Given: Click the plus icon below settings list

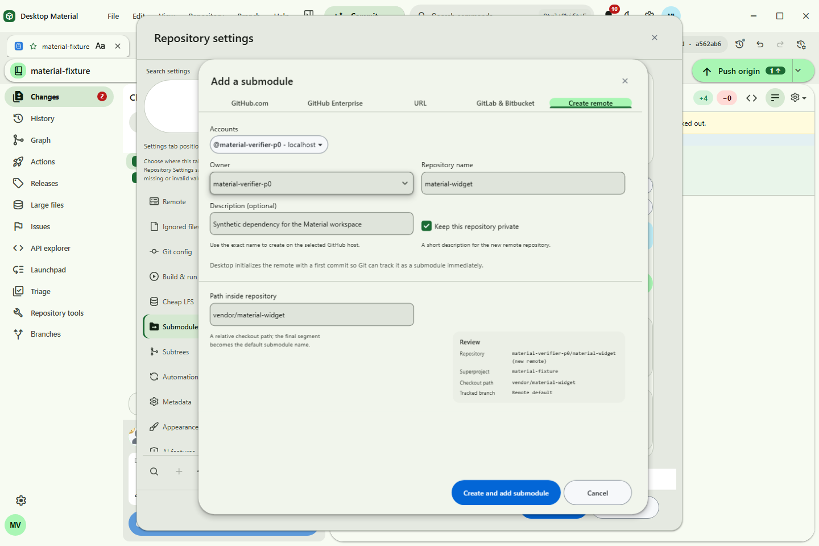Looking at the screenshot, I should click(179, 471).
